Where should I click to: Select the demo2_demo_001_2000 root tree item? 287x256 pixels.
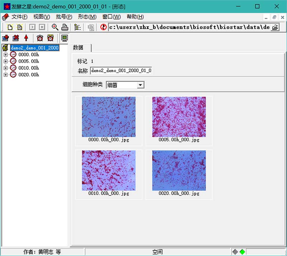(x=34, y=48)
